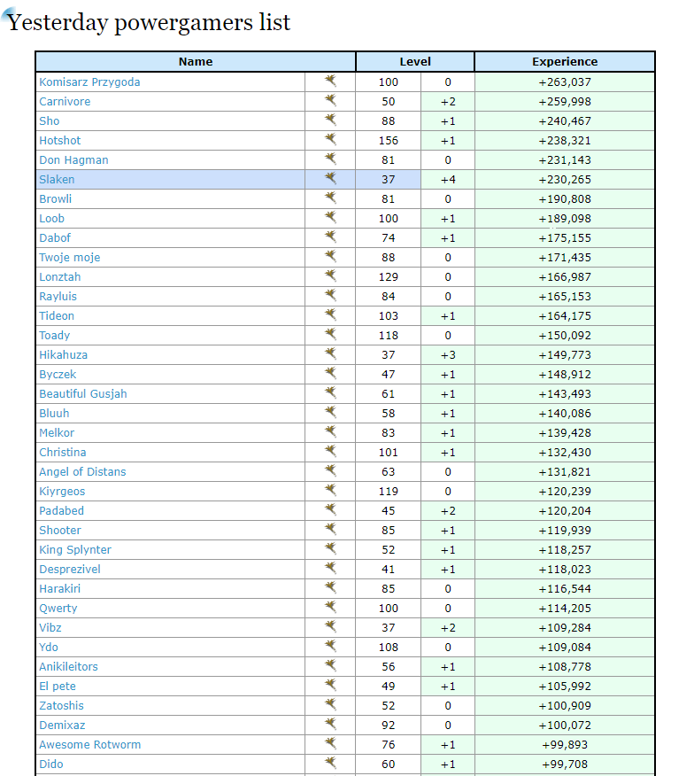Click the Level column header
This screenshot has width=694, height=776.
click(415, 62)
